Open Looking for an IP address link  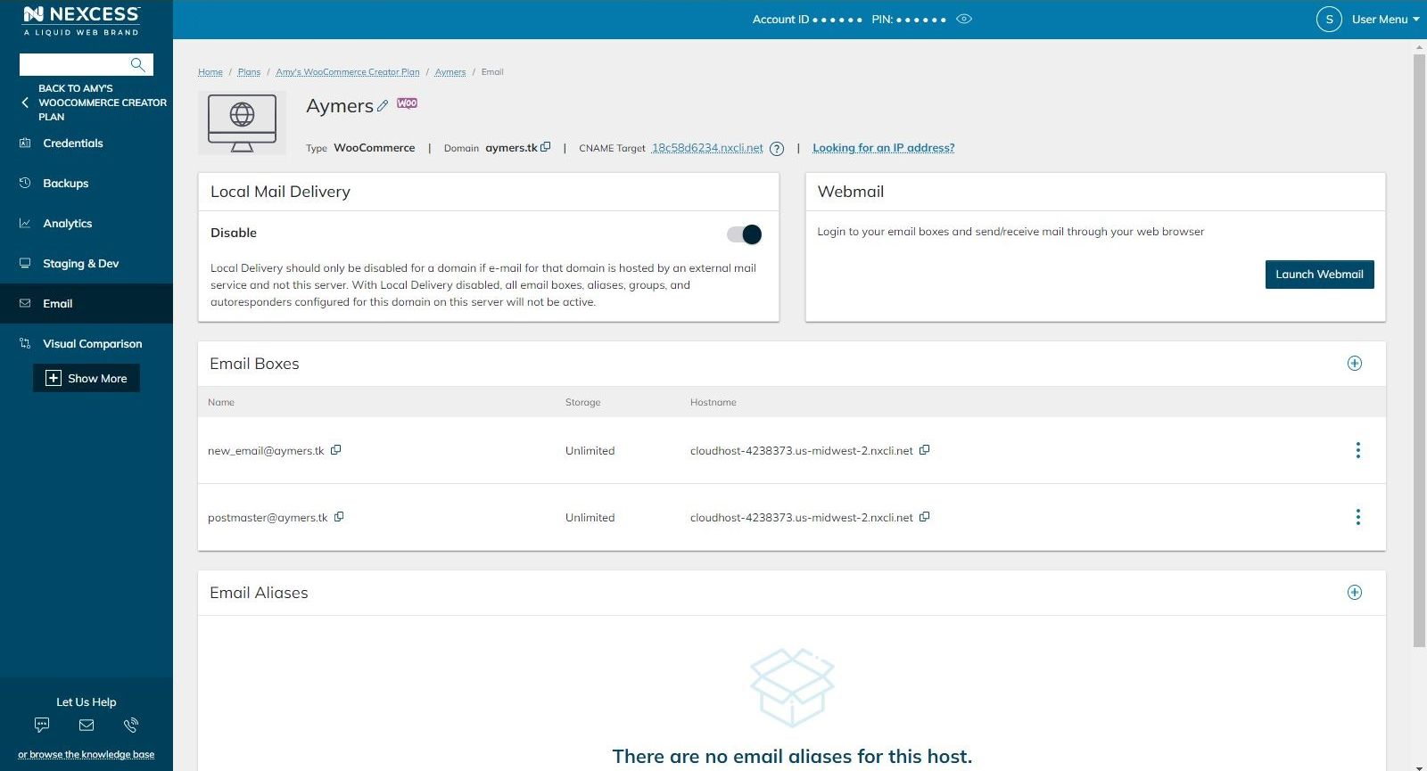pyautogui.click(x=883, y=148)
